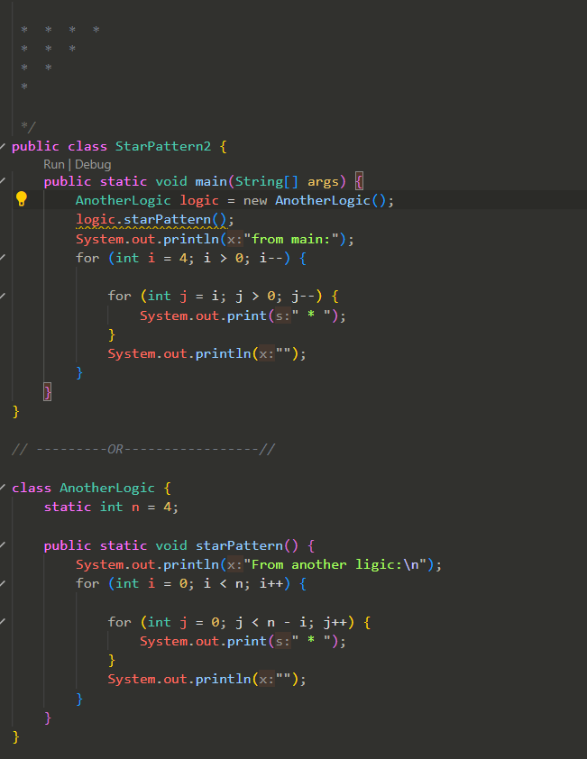Screen dimensions: 587x759
Task: Click the underlined 'logic.starPattern()' call
Action: click(x=151, y=220)
